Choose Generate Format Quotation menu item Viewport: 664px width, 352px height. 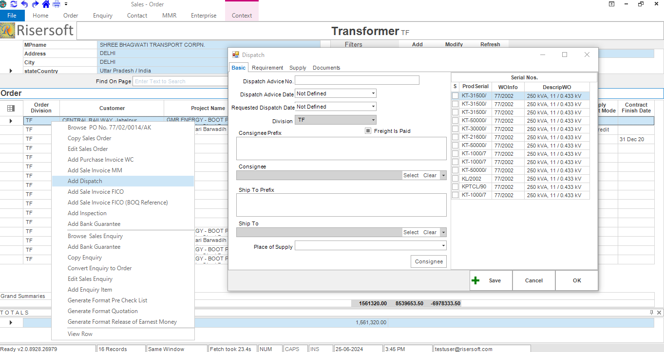tap(123, 311)
